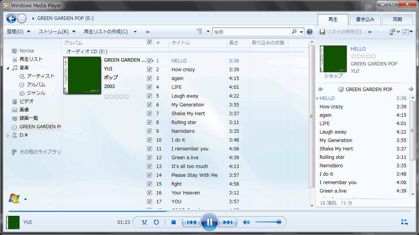
Task: Switch to the 再生 tab
Action: (333, 19)
